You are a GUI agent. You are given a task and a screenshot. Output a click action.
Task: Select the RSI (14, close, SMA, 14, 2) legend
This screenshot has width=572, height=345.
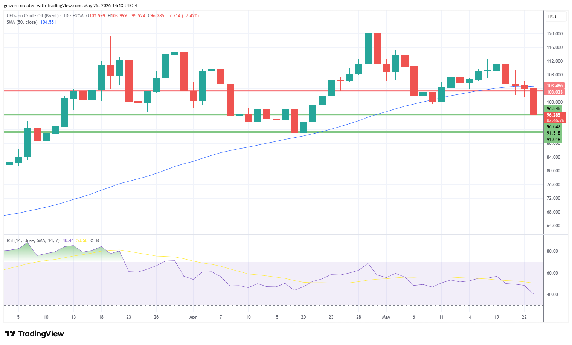pyautogui.click(x=33, y=240)
